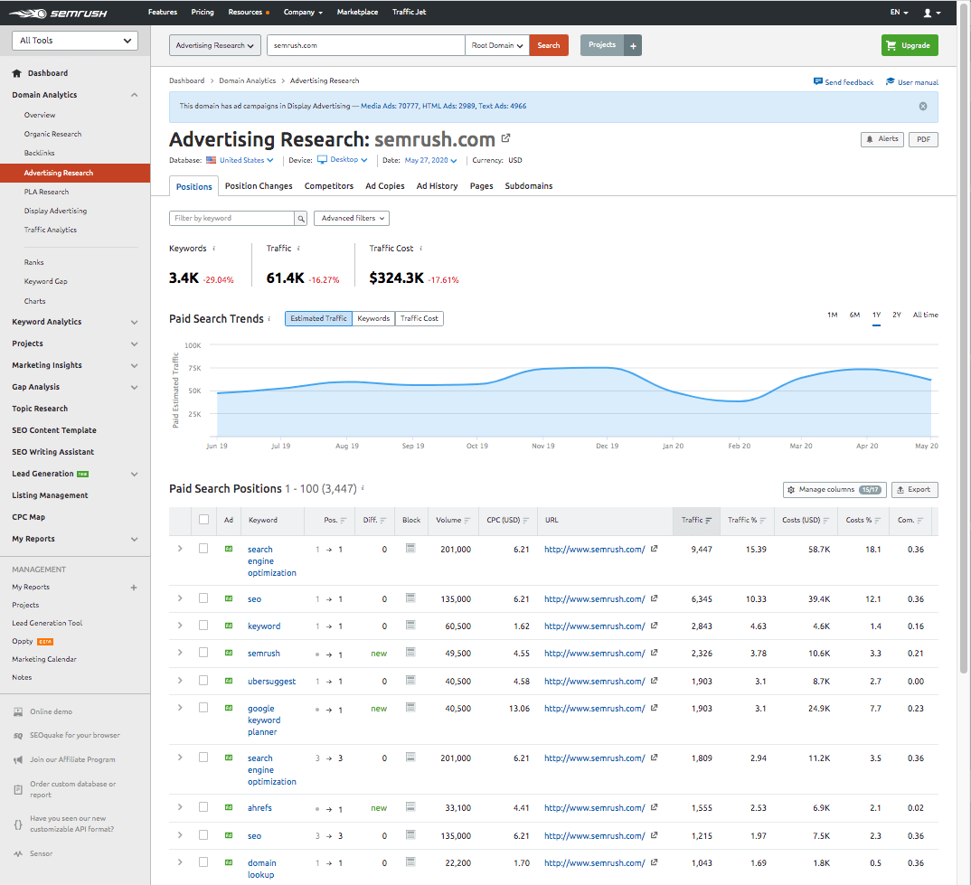Click the Dashboard home icon
This screenshot has width=971, height=885.
(16, 73)
